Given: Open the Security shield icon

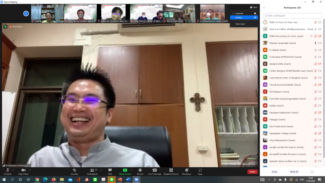Looking at the screenshot, I should [x=74, y=170].
